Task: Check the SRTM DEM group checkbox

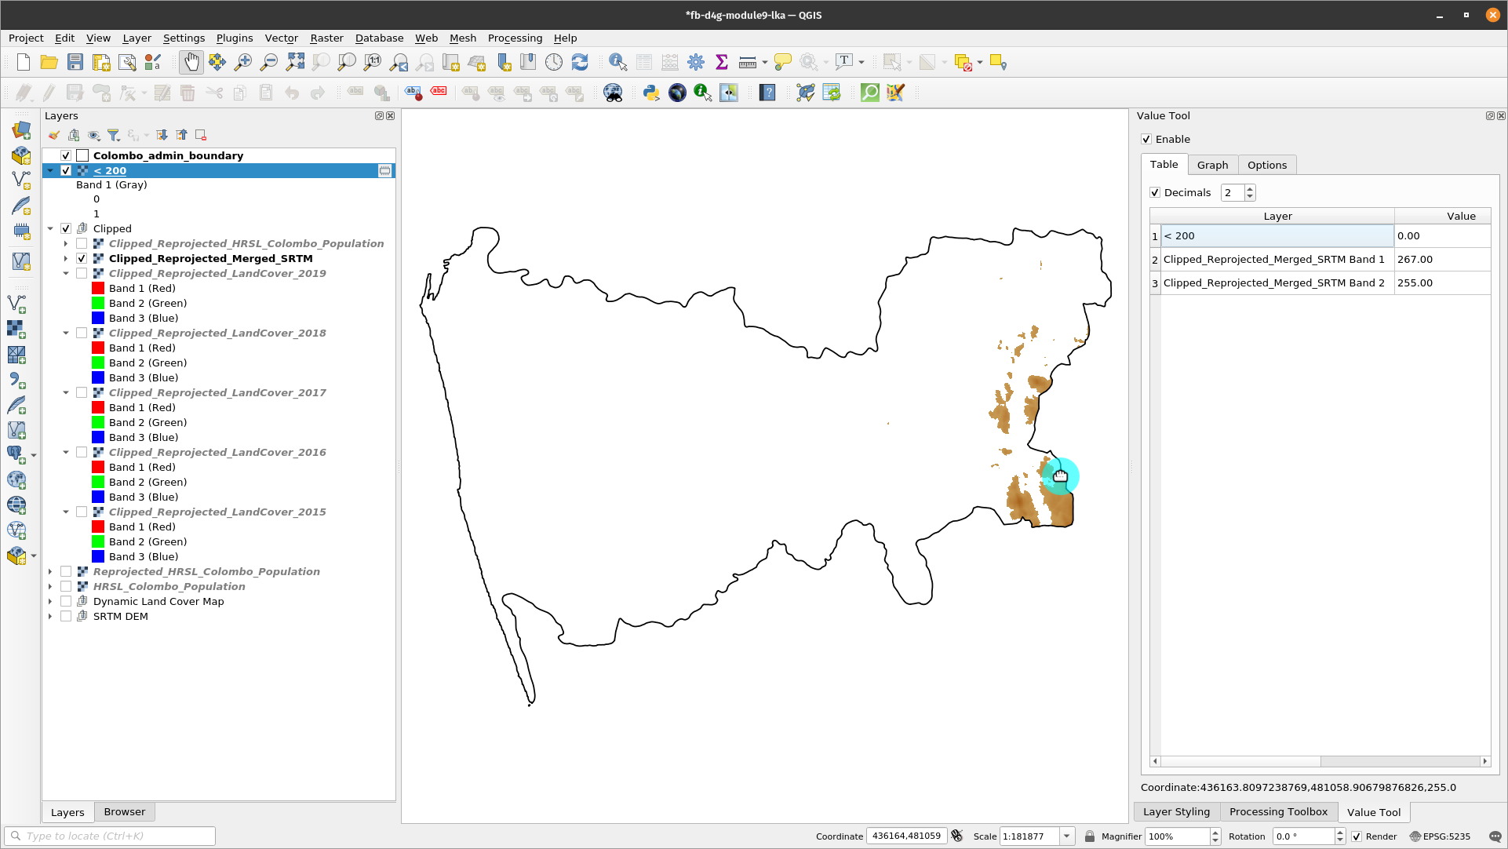Action: [66, 617]
